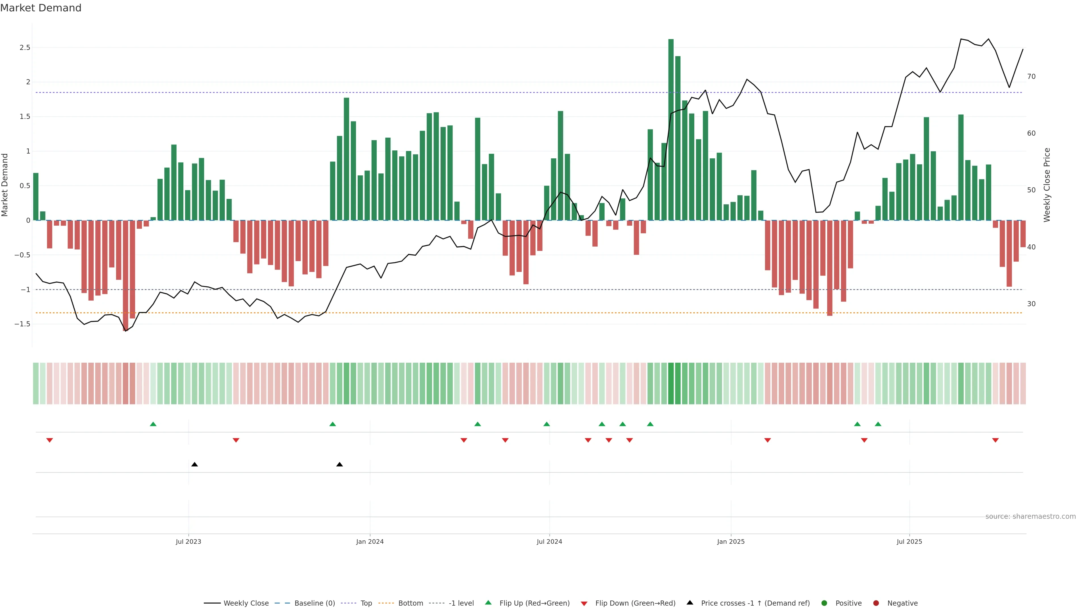Click the Market Demand chart title
The height and width of the screenshot is (613, 1090).
(41, 8)
